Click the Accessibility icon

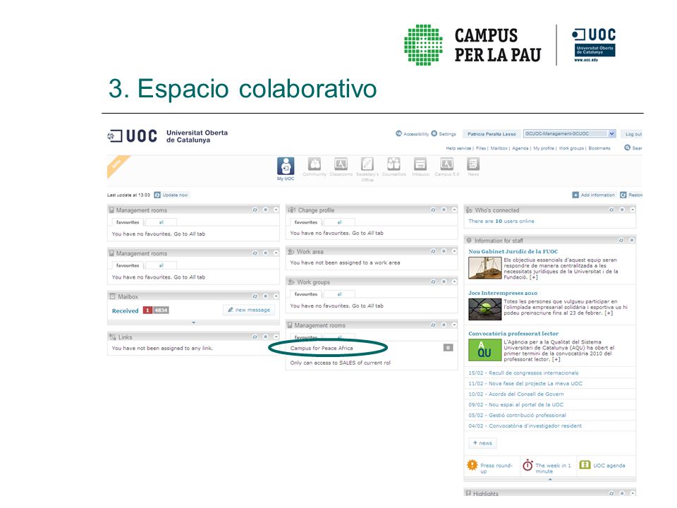[x=399, y=133]
